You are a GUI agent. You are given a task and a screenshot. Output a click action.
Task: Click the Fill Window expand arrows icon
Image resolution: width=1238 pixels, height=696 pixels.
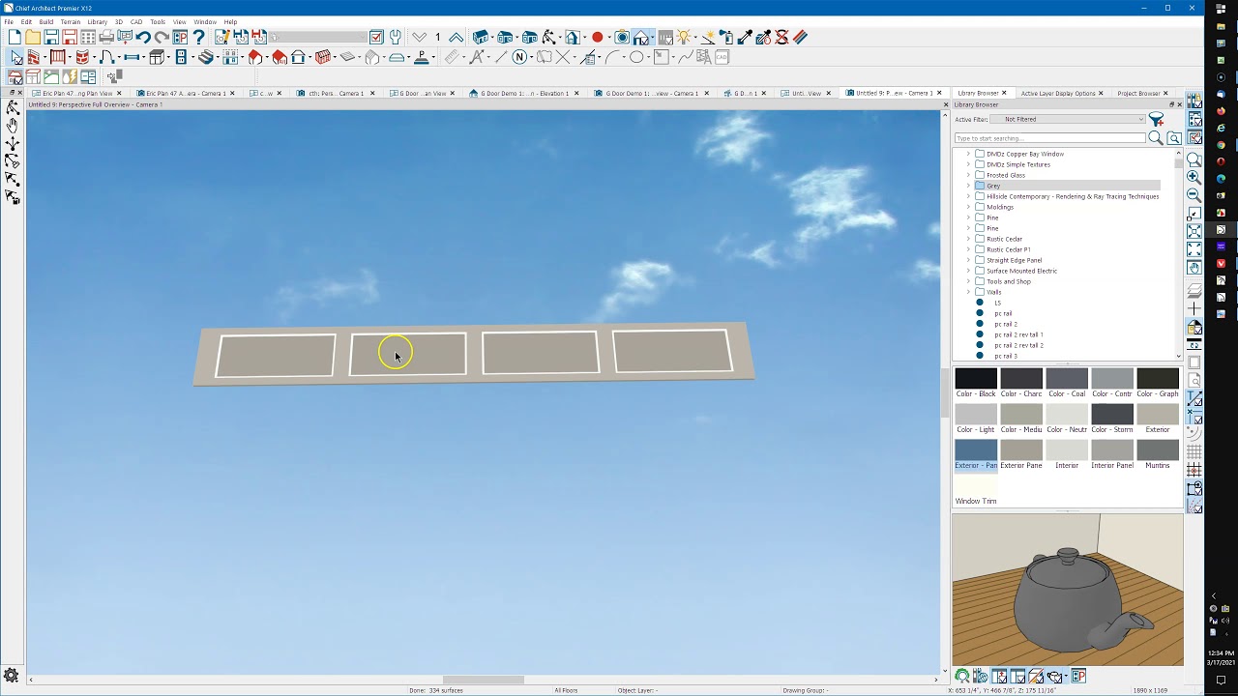tap(1194, 249)
